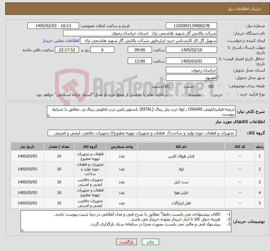Click the announcement date field 1405/02/03 - 10:13
The width and height of the screenshot is (270, 251).
53,26
